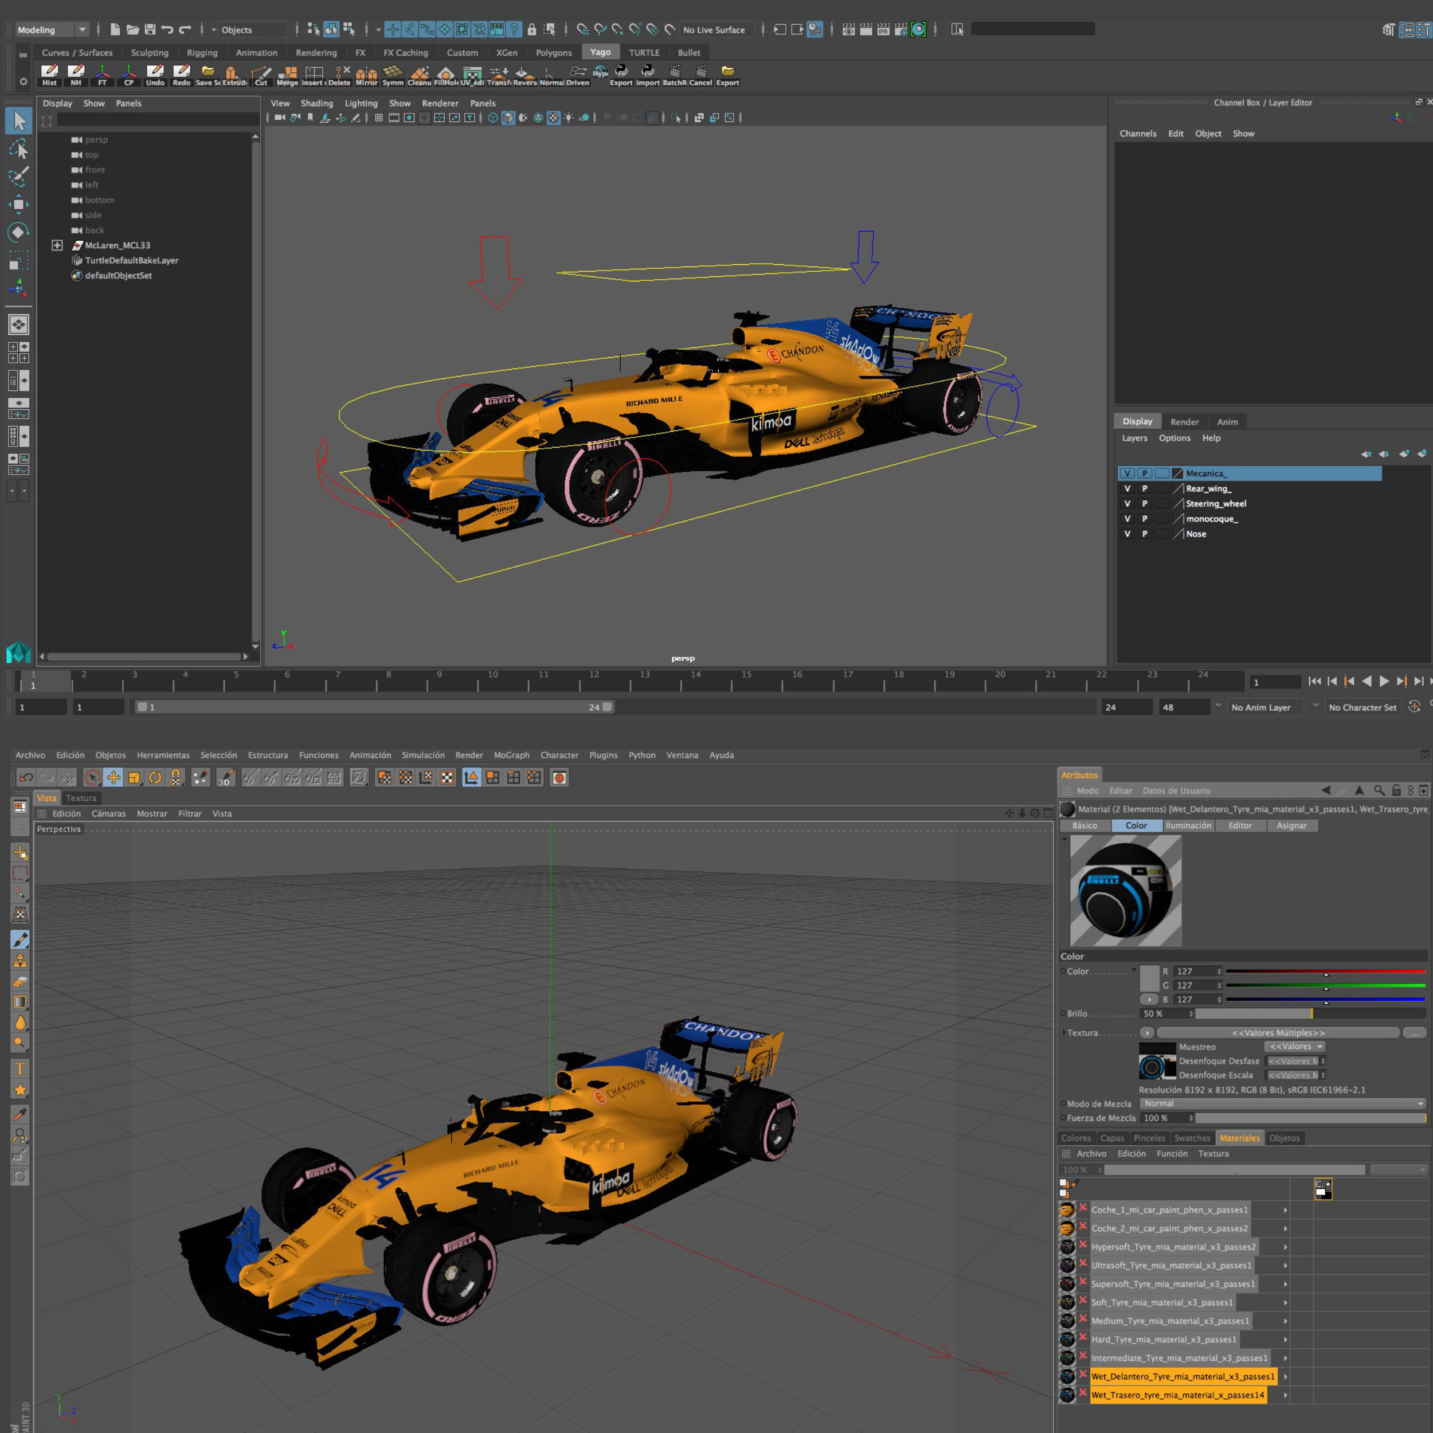
Task: Open the Polygons shelf tab
Action: pos(553,53)
